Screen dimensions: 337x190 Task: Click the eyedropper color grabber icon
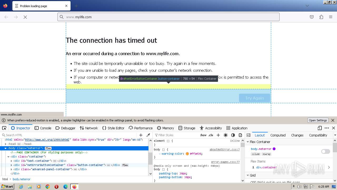[x=148, y=135]
